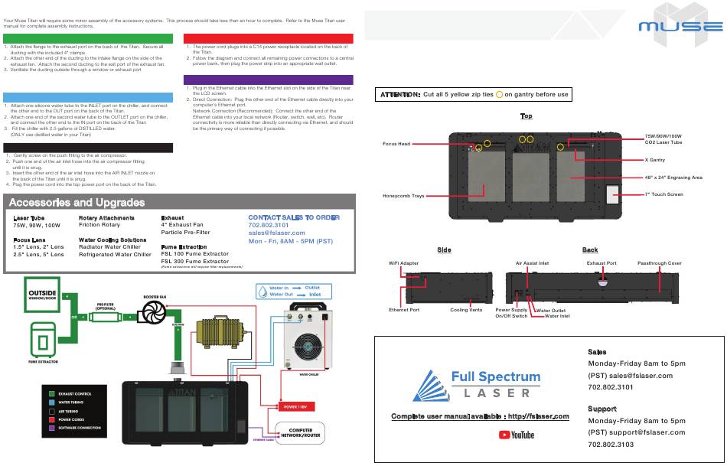
Task: Click the water drop icon beside Water In
Action: pyautogui.click(x=263, y=292)
